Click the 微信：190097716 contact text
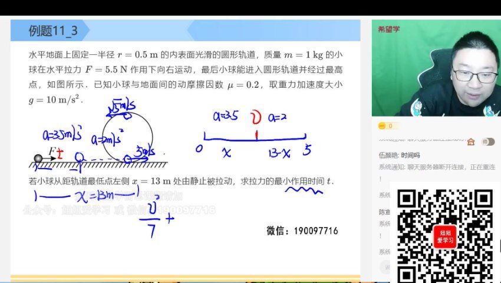The width and height of the screenshot is (501, 283). [302, 231]
